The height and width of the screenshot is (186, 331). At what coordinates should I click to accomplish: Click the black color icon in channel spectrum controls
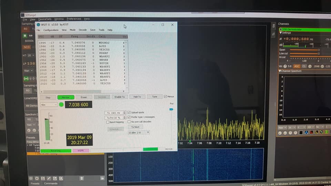301,132
